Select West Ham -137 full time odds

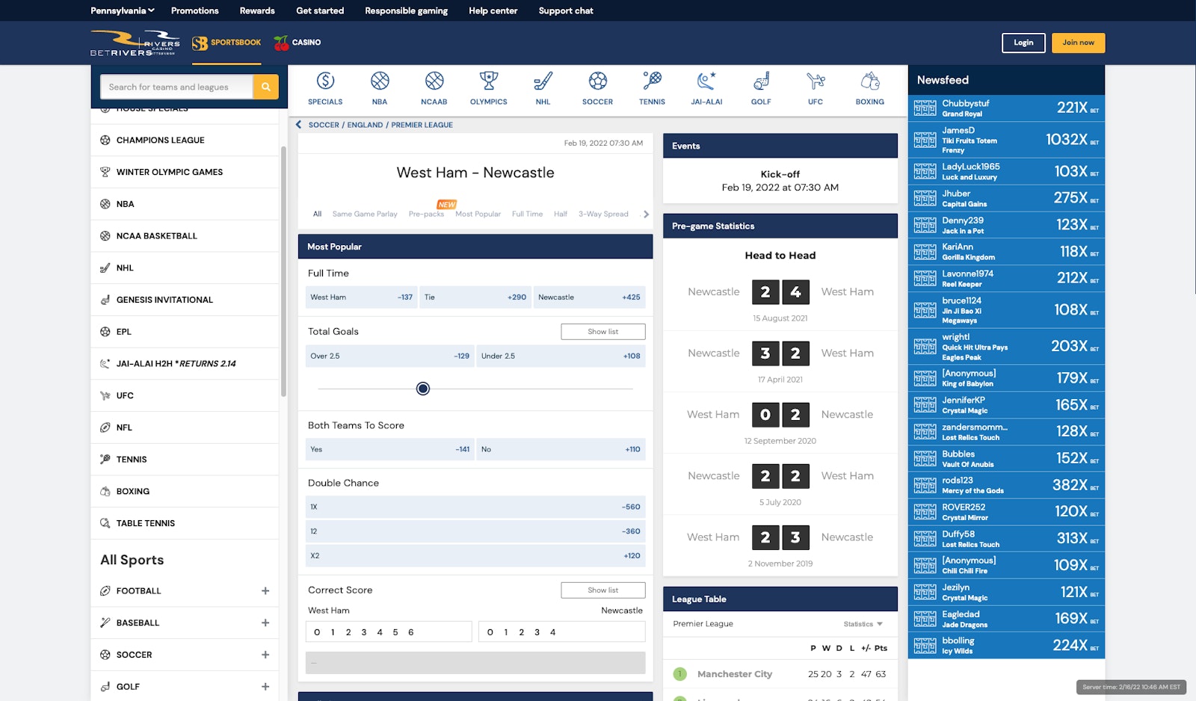[x=361, y=297]
